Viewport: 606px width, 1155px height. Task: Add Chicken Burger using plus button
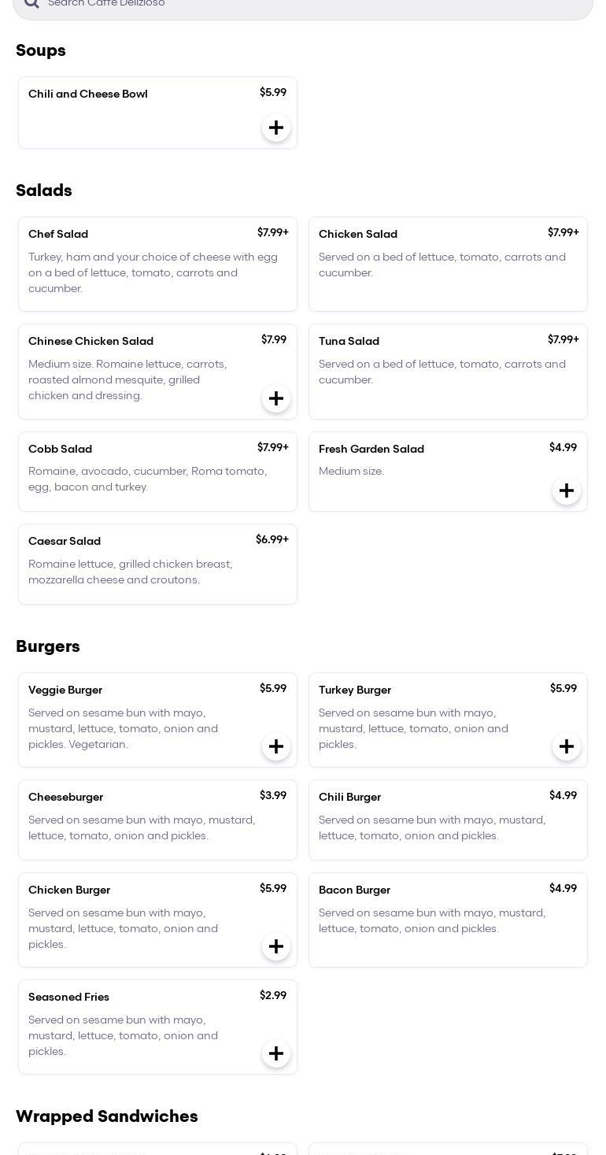point(276,946)
